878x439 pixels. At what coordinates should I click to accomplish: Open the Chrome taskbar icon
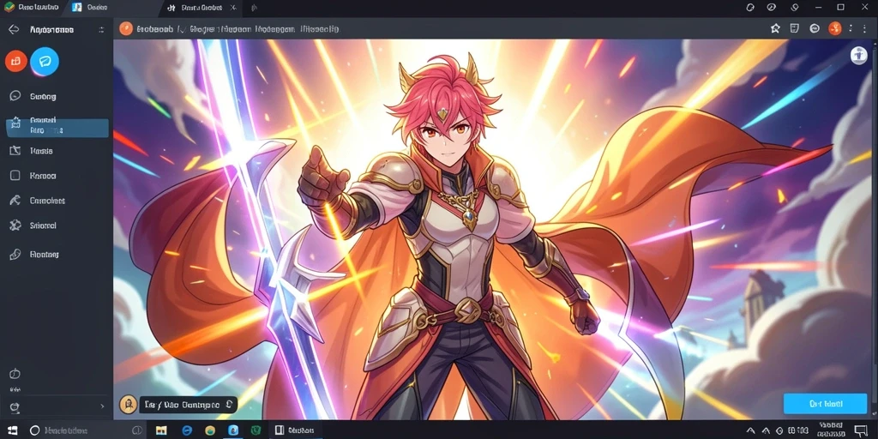(210, 430)
